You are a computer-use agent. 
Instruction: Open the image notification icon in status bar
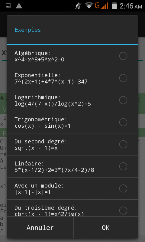8,6
